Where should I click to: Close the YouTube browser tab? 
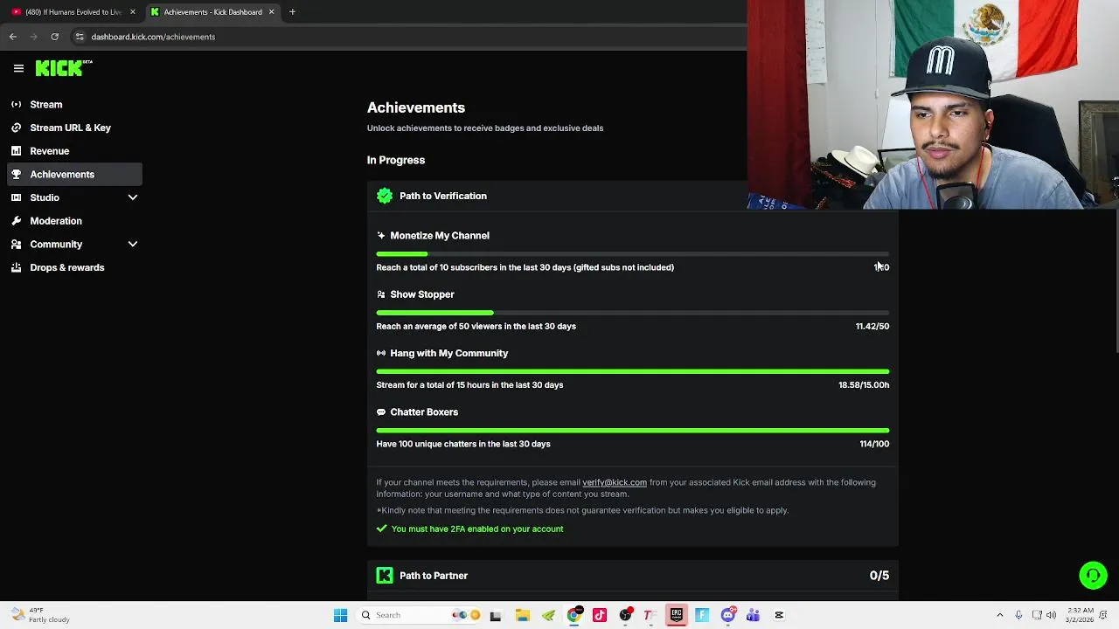click(133, 12)
